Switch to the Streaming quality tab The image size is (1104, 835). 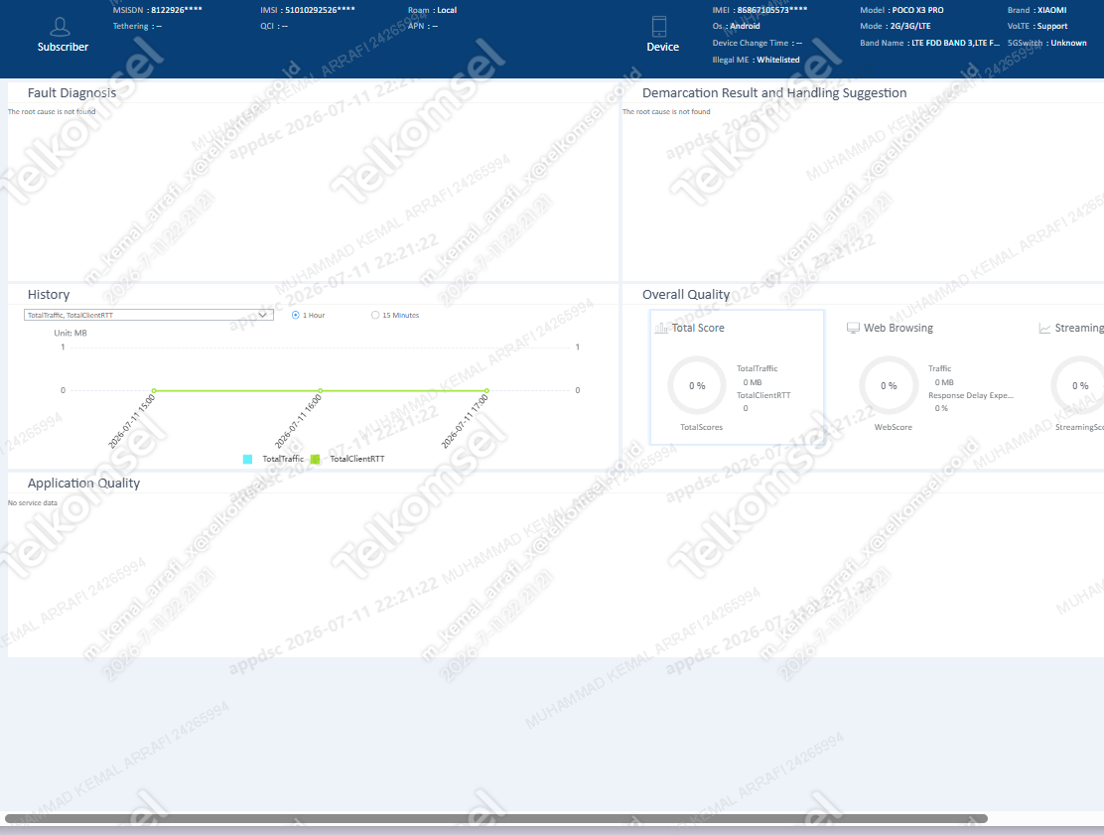click(x=1071, y=328)
